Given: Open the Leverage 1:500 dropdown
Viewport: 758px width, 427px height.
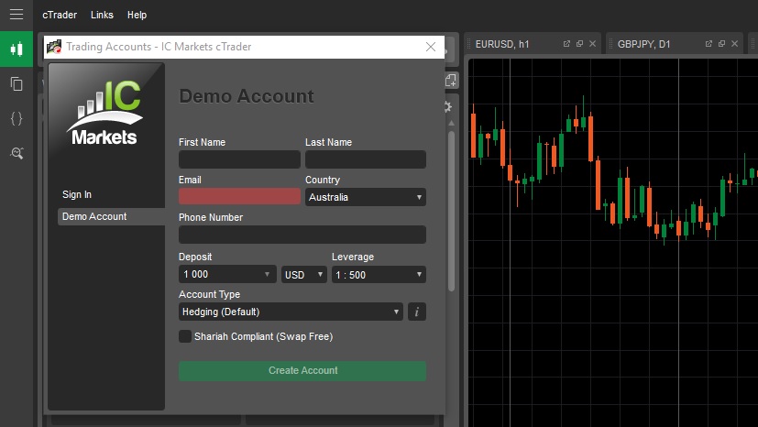Looking at the screenshot, I should (379, 274).
